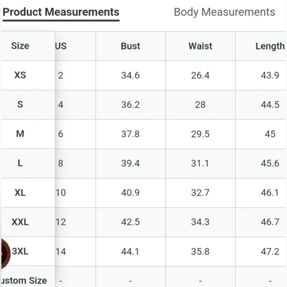Pick the L size row label
The width and height of the screenshot is (287, 287).
20,163
